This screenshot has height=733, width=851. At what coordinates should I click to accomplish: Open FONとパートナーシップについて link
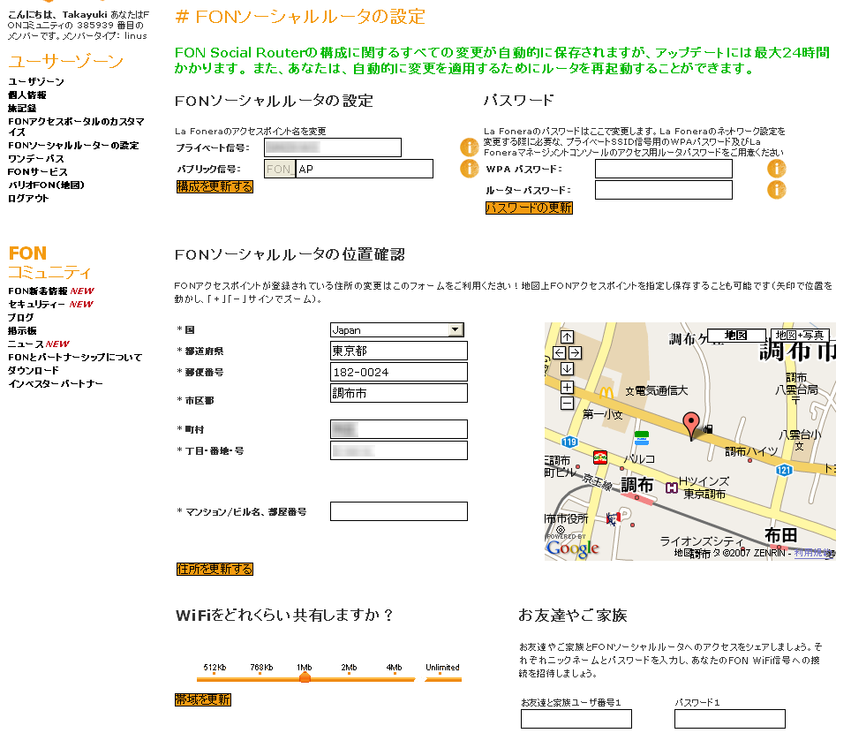click(75, 358)
